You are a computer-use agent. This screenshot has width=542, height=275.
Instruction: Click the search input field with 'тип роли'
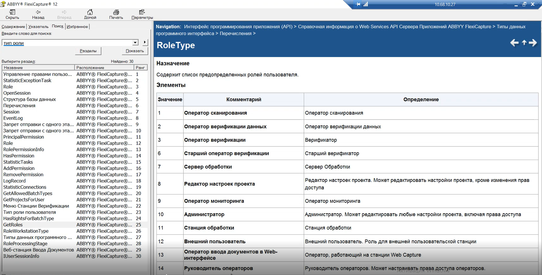[x=67, y=43]
